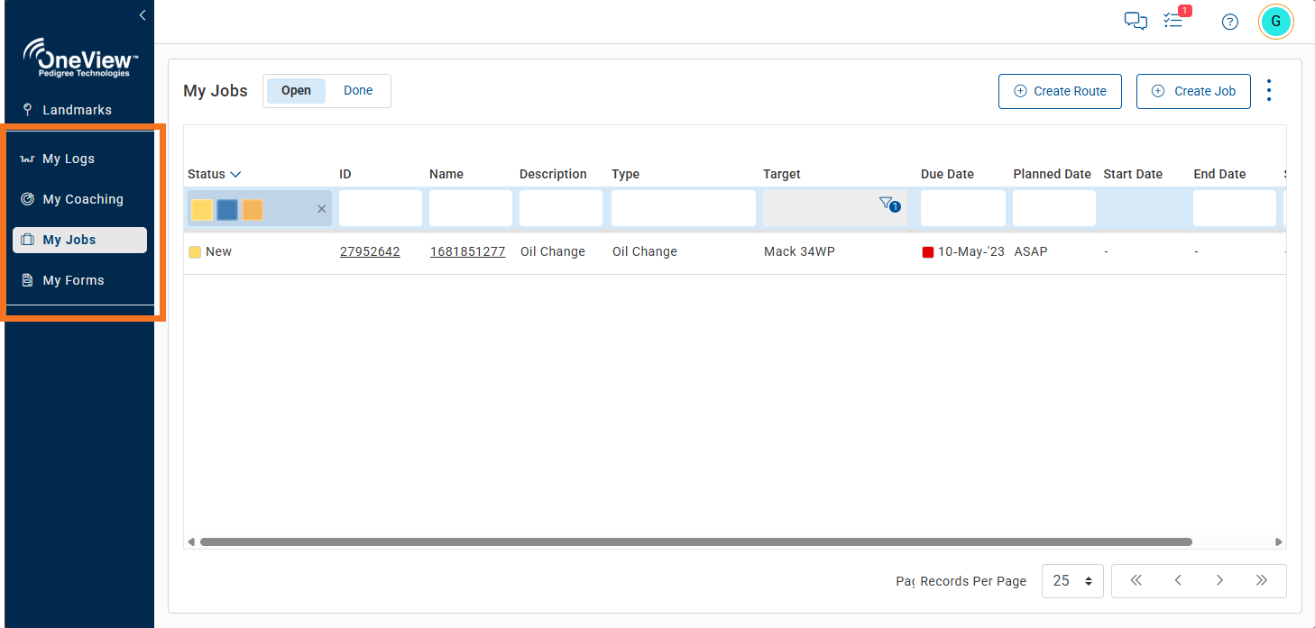Click the Name filter input field
The image size is (1315, 628).
click(x=471, y=208)
